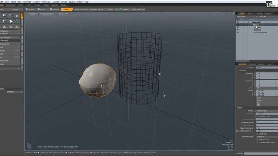The width and height of the screenshot is (278, 156).
Task: Open the Work Plane dropdown
Action: pyautogui.click(x=138, y=10)
